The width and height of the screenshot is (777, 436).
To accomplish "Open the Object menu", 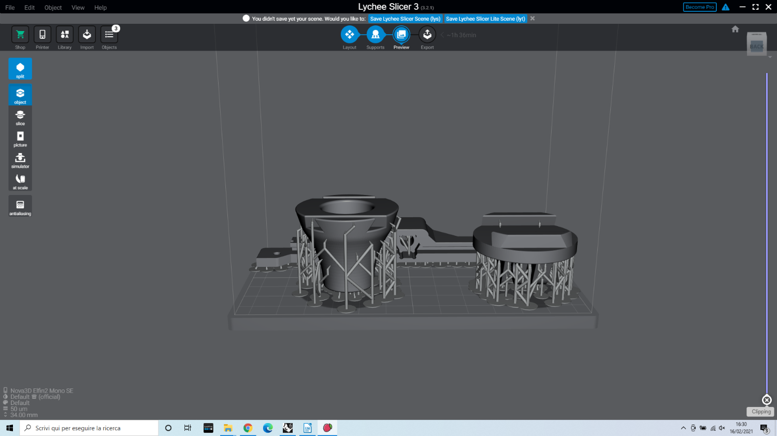I will (x=53, y=7).
